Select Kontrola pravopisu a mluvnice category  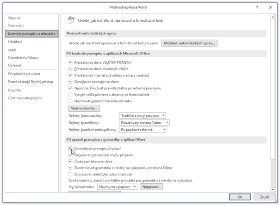32,34
